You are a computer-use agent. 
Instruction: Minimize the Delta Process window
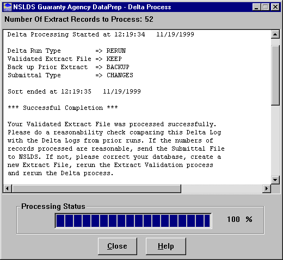point(256,7)
